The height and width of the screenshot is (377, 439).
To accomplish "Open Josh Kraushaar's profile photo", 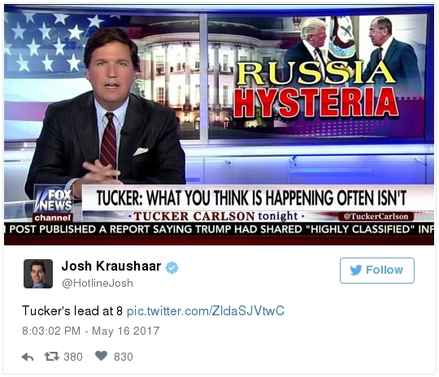I will click(38, 274).
